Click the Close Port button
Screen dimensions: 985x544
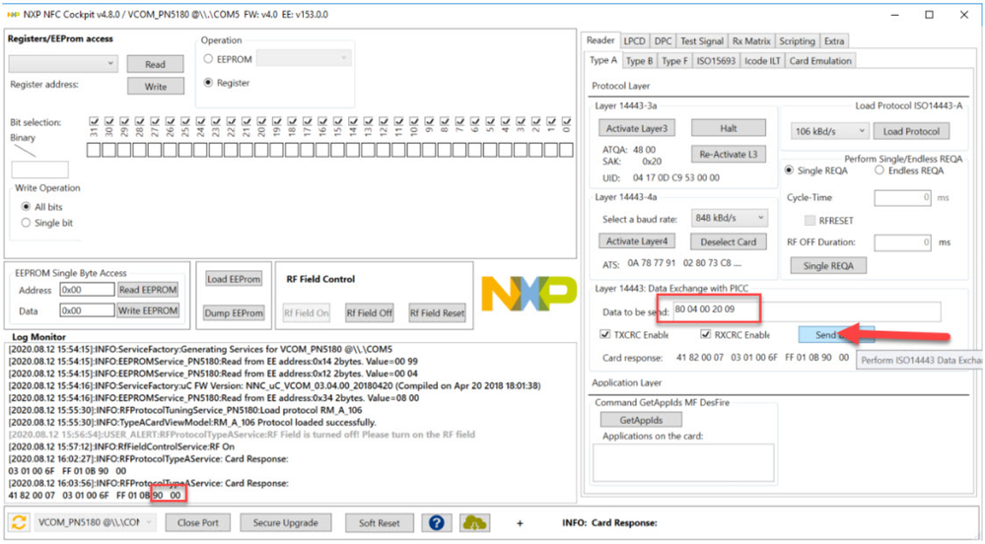(x=198, y=522)
